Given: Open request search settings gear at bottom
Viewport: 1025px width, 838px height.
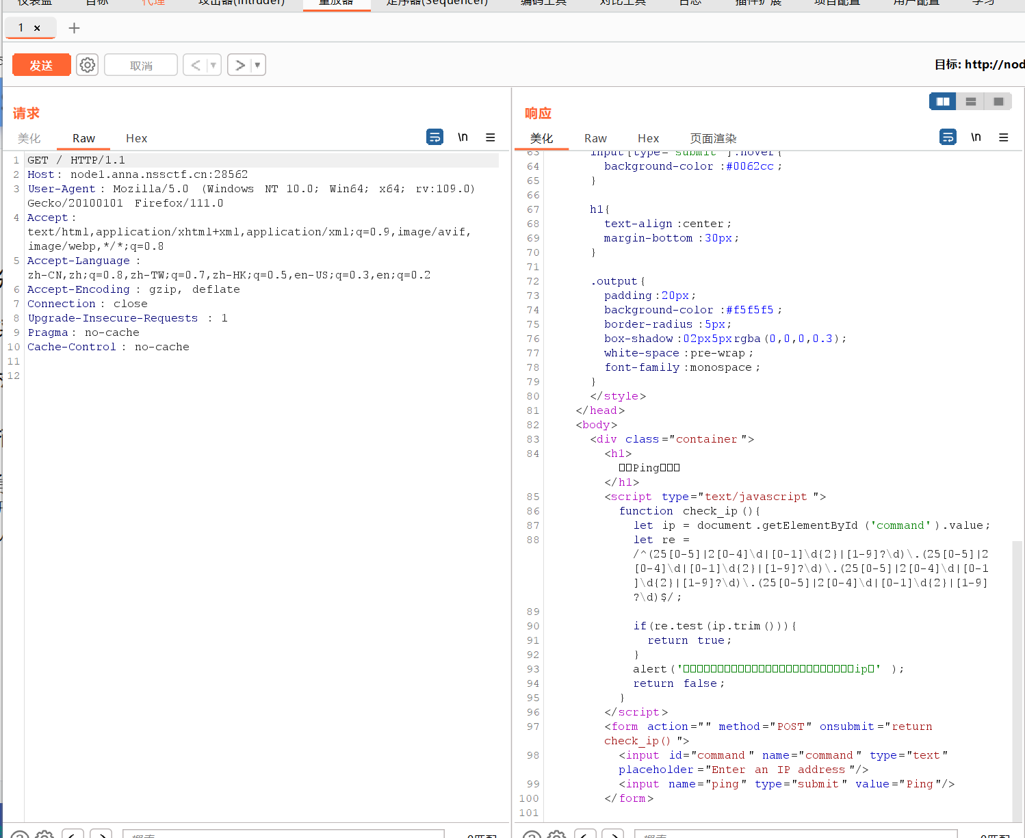Looking at the screenshot, I should click(44, 835).
